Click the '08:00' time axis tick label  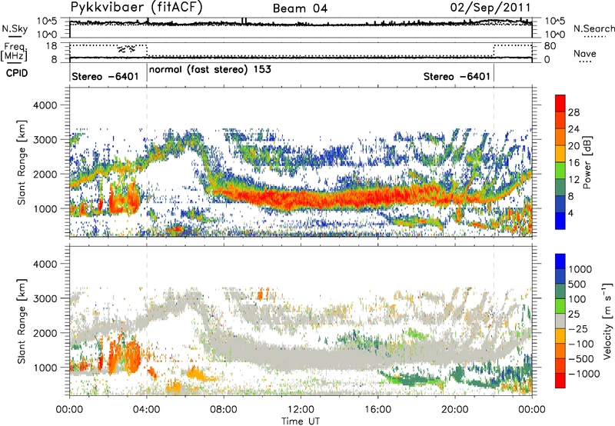pos(223,410)
